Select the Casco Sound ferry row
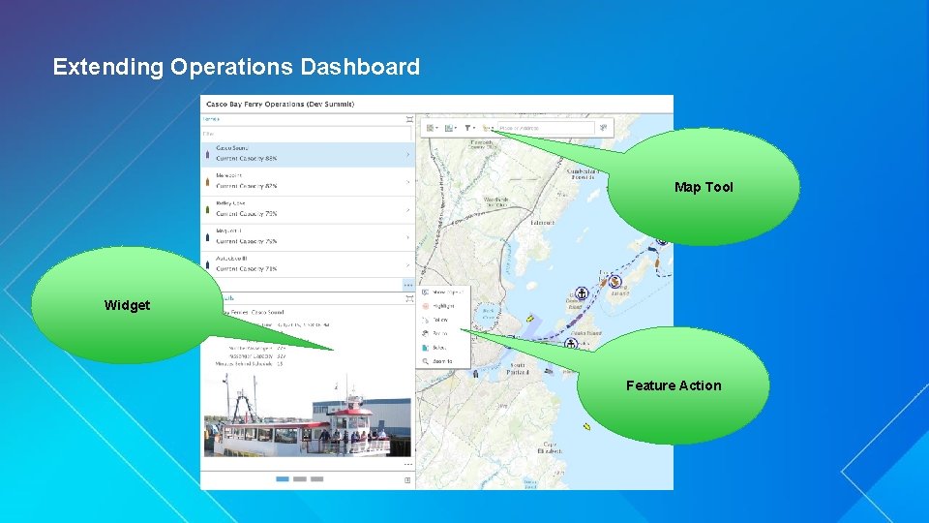The image size is (929, 523). click(x=308, y=154)
